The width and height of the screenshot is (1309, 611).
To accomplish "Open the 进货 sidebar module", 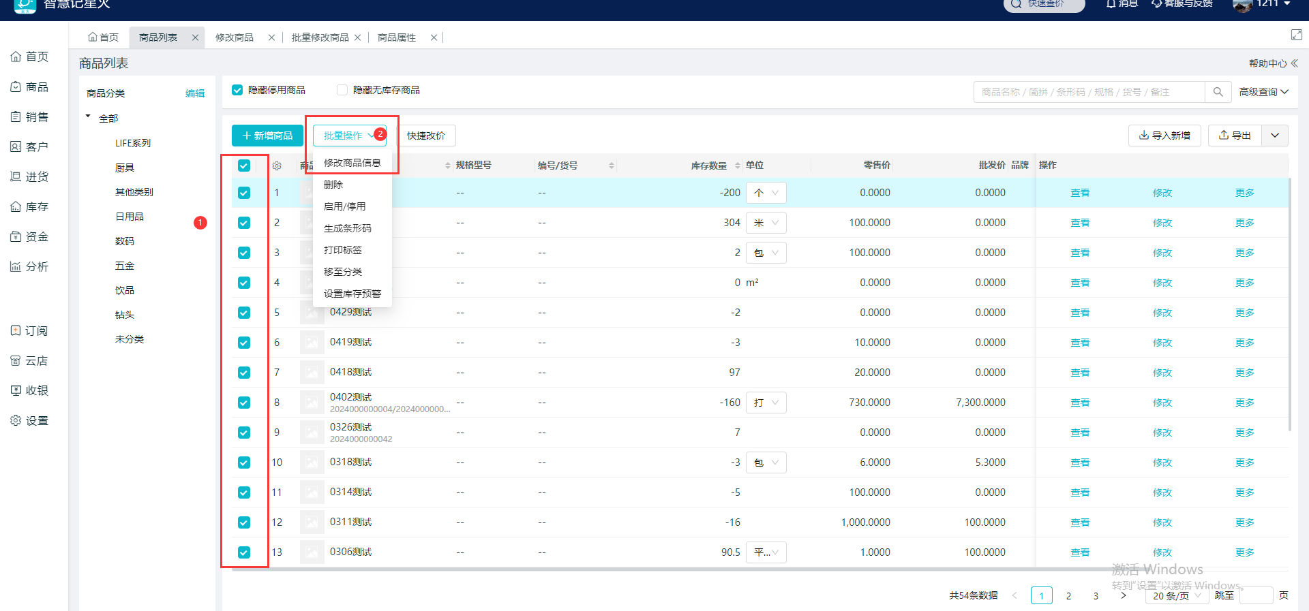I will 29,177.
